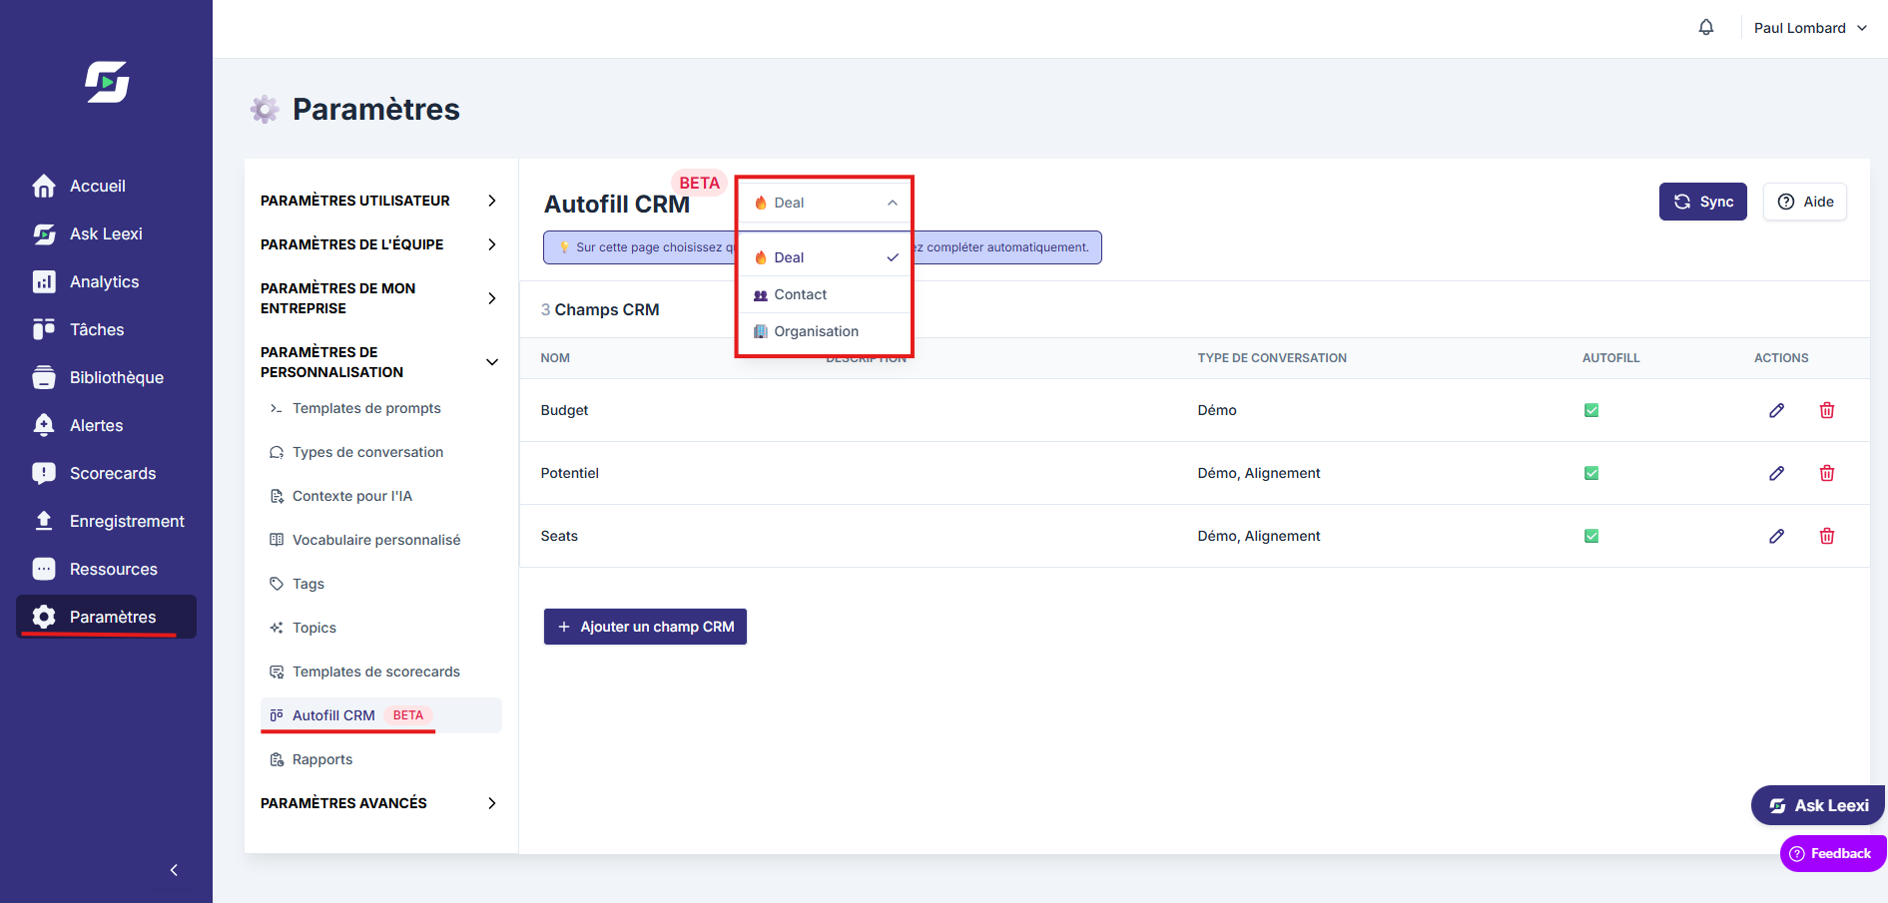Delete the Budget CRM field
Image resolution: width=1888 pixels, height=903 pixels.
pos(1826,410)
